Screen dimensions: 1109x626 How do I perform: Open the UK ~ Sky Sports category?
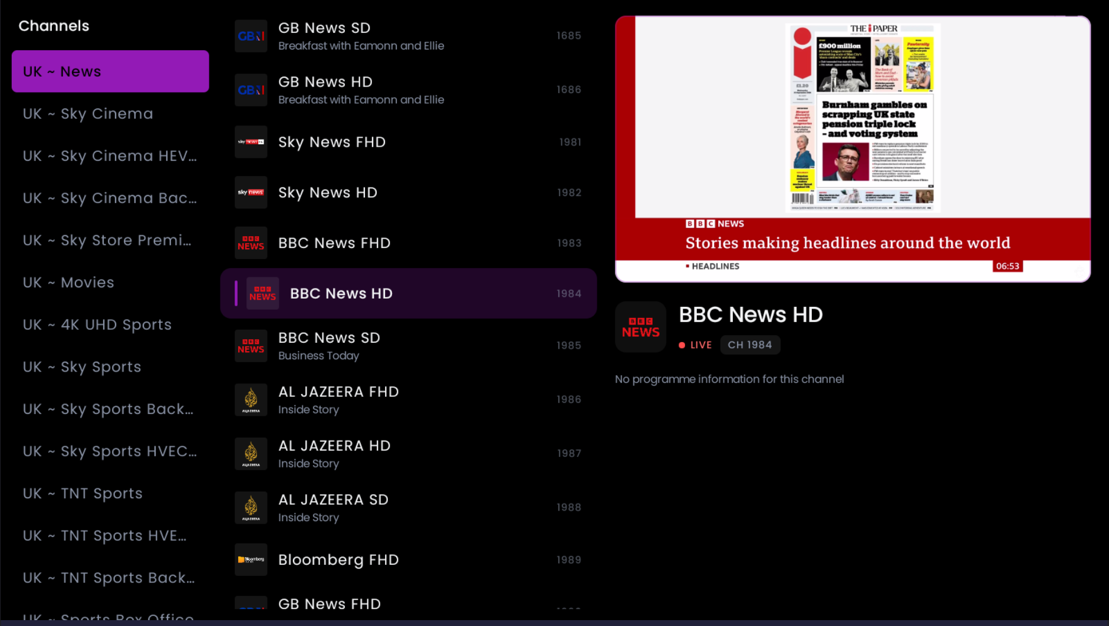[x=110, y=367]
